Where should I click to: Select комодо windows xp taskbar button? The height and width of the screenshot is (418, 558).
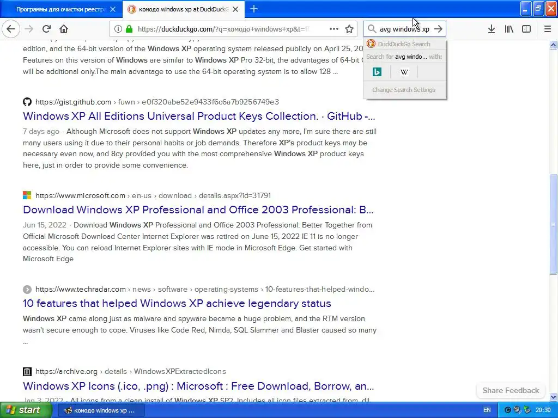tap(101, 410)
